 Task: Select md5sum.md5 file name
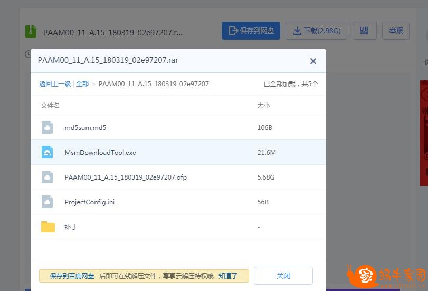[85, 128]
